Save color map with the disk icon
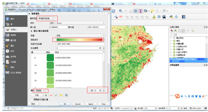The width and height of the screenshot is (208, 112). tap(66, 95)
